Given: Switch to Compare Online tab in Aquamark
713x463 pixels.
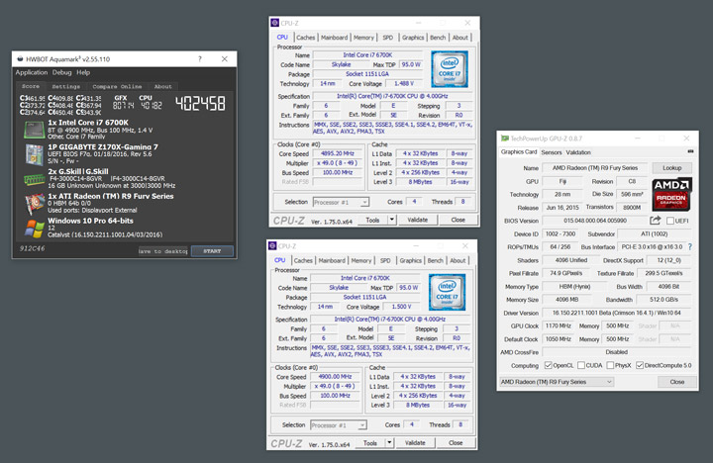Looking at the screenshot, I should pos(117,86).
